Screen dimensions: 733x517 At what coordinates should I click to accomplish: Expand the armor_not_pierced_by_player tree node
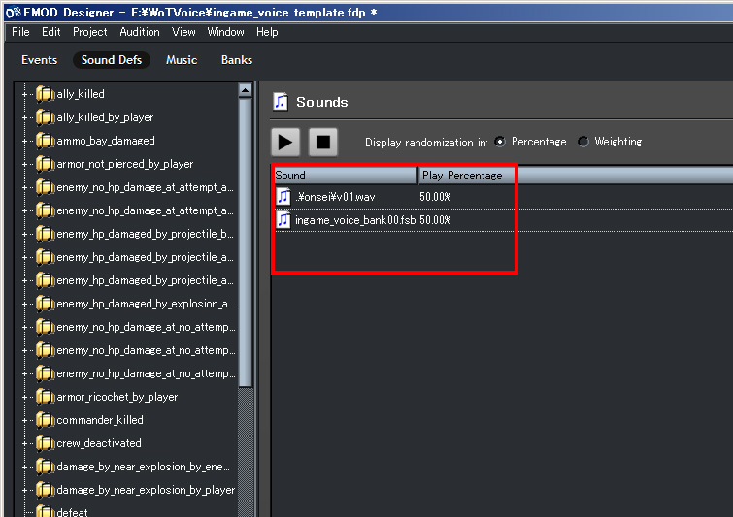coord(25,164)
